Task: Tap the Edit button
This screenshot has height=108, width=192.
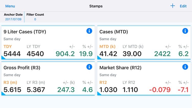Action: (183, 6)
